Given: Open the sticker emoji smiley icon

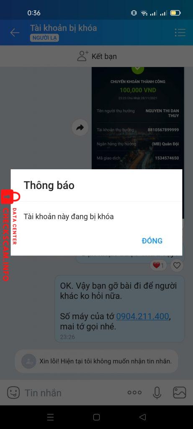Looking at the screenshot, I should (13, 393).
